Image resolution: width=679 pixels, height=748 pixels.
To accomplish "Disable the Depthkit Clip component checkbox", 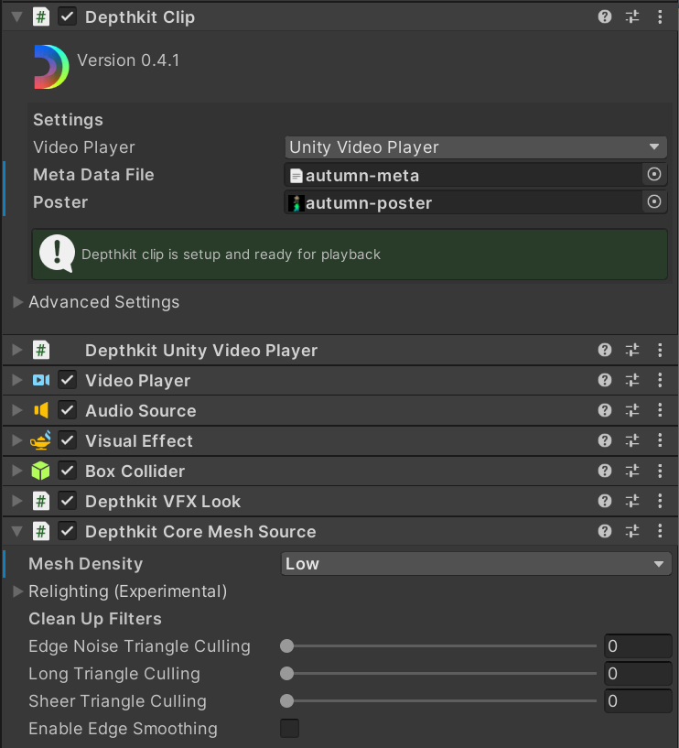I will click(68, 16).
